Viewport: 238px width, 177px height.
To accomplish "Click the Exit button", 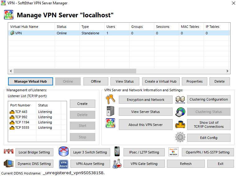I will (221, 164).
